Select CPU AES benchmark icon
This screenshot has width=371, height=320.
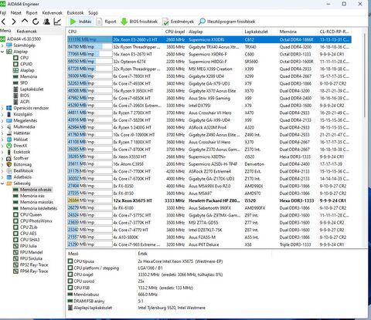point(15,234)
